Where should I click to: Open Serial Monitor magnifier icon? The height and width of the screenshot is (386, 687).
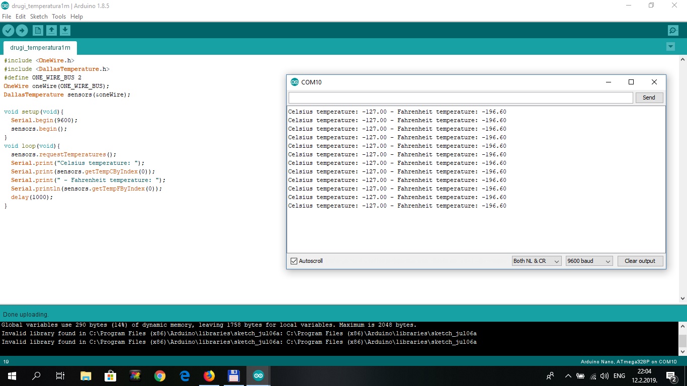[x=673, y=31]
